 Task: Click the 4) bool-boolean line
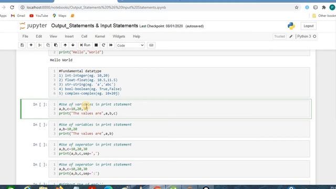(x=90, y=89)
